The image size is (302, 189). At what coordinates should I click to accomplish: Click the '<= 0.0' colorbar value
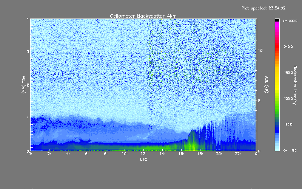coord(290,150)
